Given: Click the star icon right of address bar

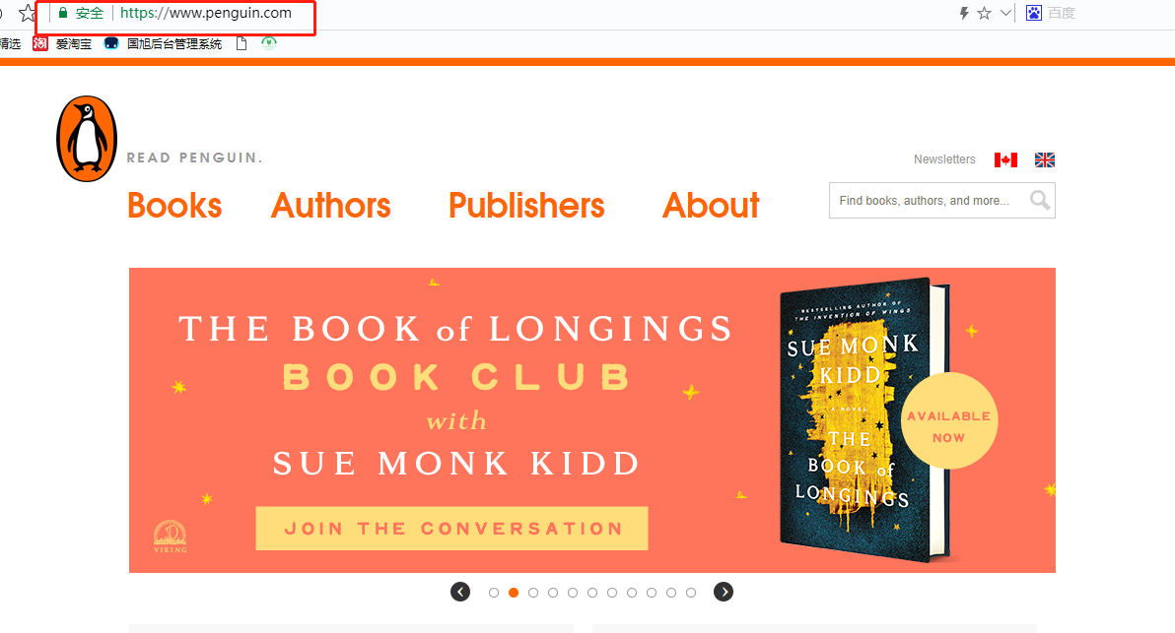Looking at the screenshot, I should pyautogui.click(x=984, y=14).
